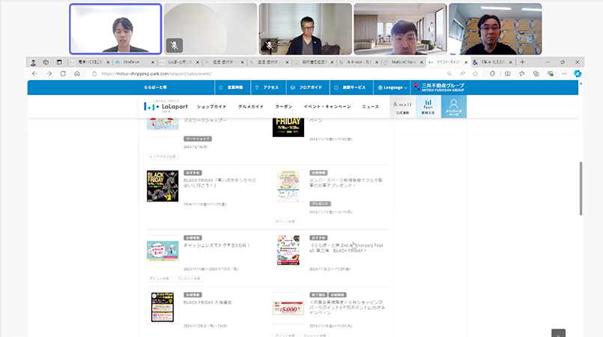Close the OneDrive tab
Image resolution: width=603 pixels, height=337 pixels.
point(153,62)
